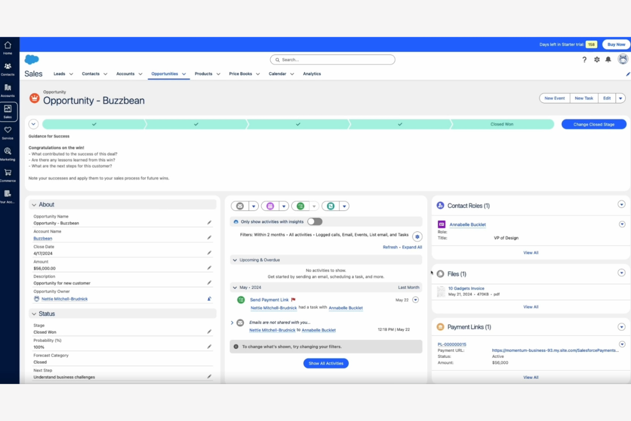Open the activity filter settings gear
This screenshot has width=631, height=421.
click(417, 237)
